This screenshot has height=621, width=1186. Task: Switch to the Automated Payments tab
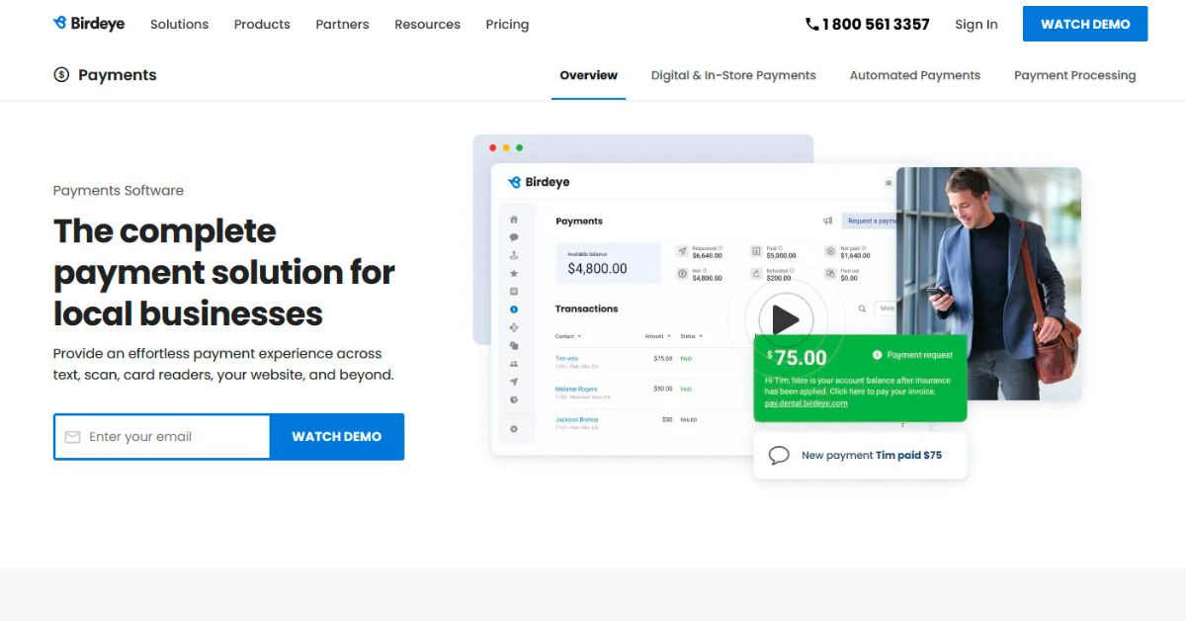(914, 75)
